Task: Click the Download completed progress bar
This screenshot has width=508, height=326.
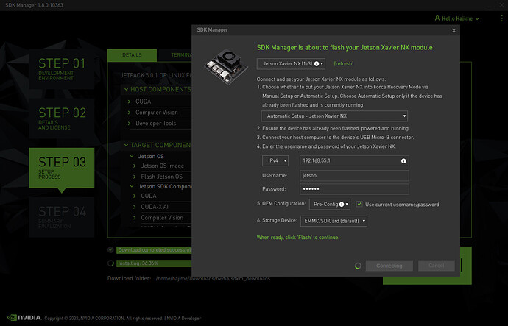Action: (154, 250)
